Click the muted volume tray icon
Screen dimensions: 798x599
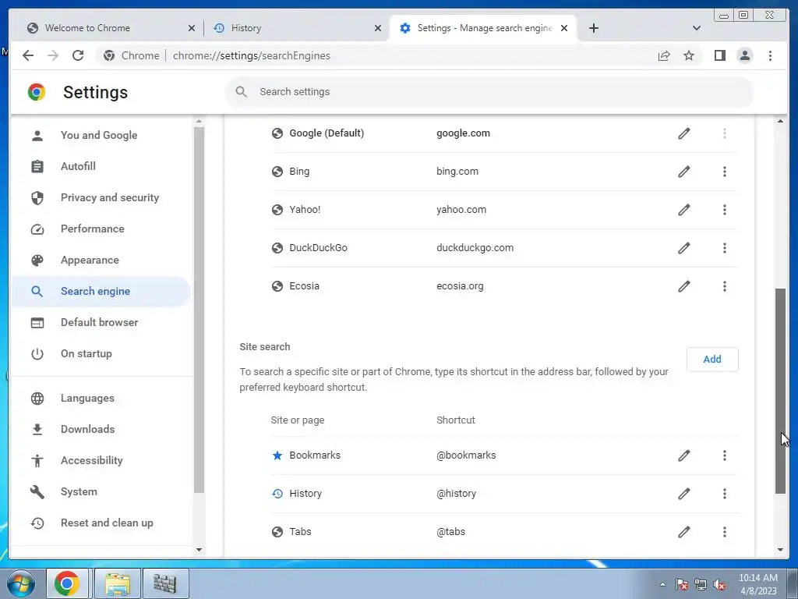pos(719,585)
